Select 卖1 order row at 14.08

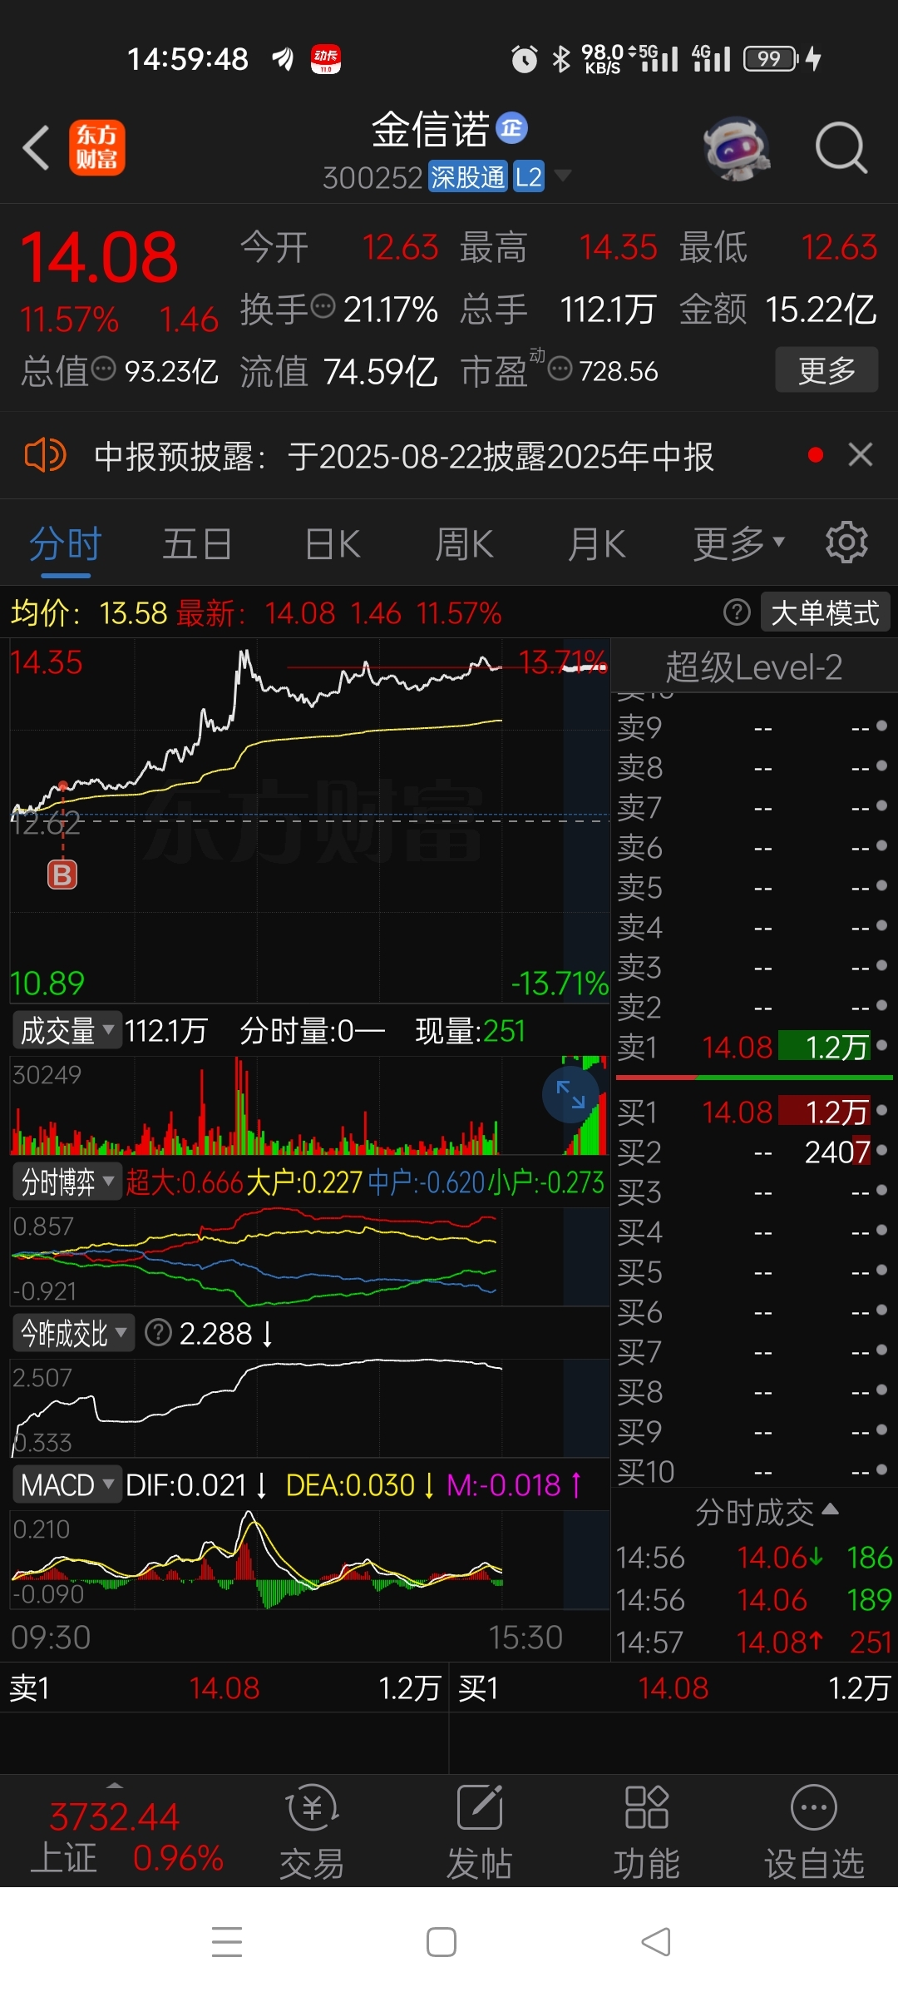753,1047
